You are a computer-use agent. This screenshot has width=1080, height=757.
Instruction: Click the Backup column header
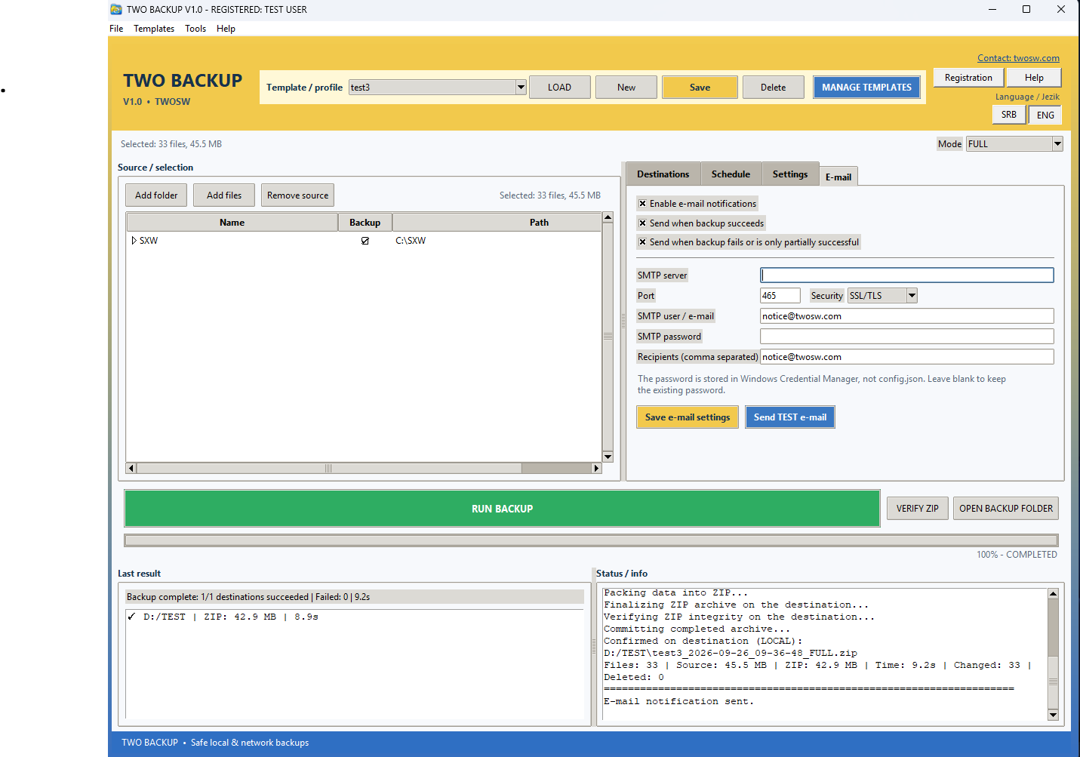pos(365,223)
